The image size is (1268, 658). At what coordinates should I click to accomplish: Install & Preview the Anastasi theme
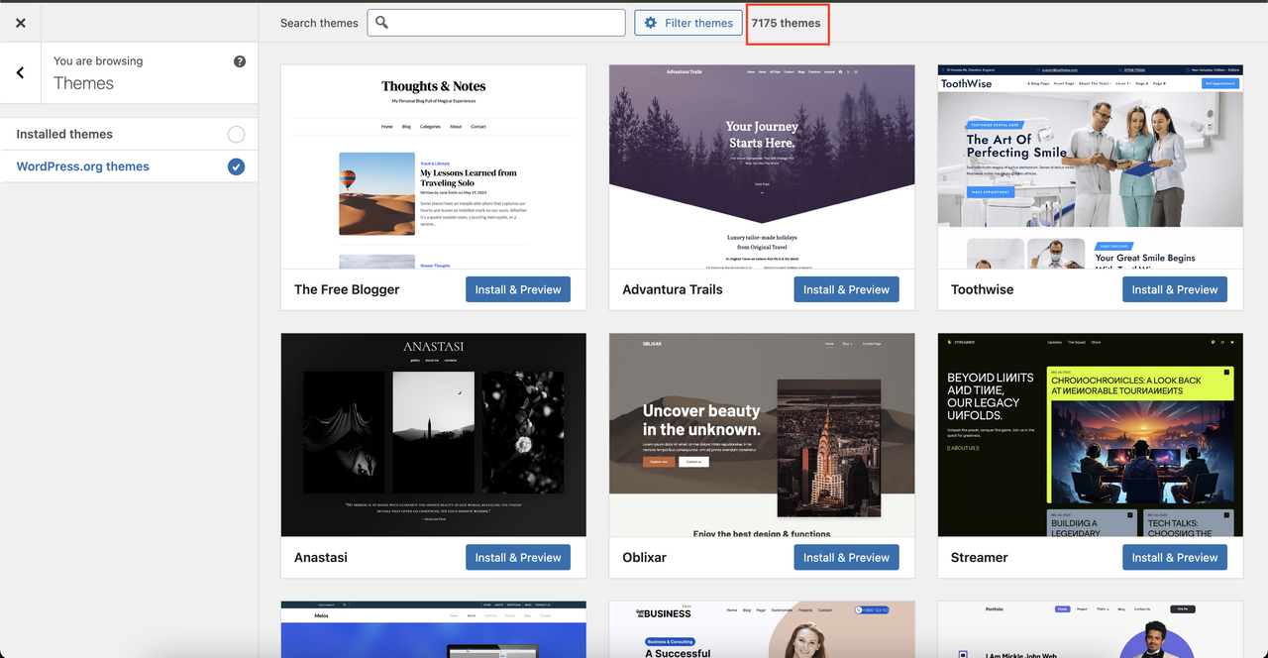[518, 557]
